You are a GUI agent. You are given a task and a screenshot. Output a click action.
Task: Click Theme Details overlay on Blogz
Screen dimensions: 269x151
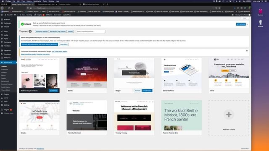[x=134, y=73]
